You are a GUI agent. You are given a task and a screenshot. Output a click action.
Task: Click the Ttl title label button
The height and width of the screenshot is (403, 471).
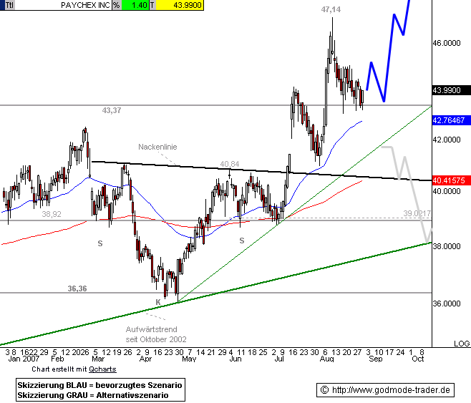[9, 5]
